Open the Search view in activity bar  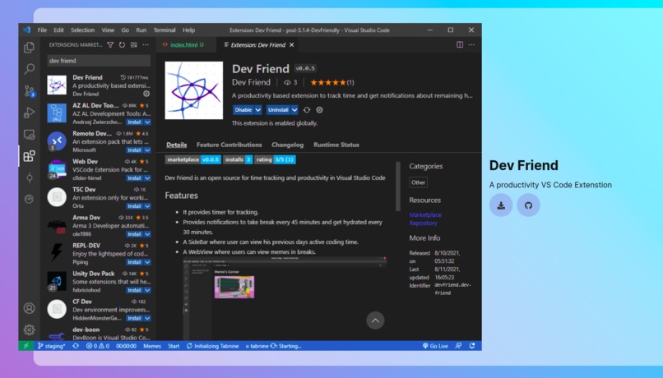29,68
